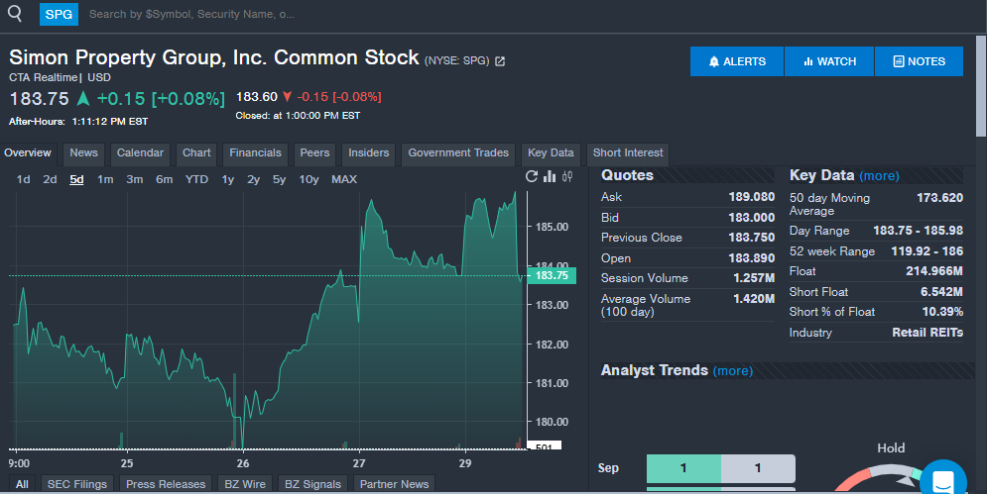Click the ALERTS bell button

point(737,61)
